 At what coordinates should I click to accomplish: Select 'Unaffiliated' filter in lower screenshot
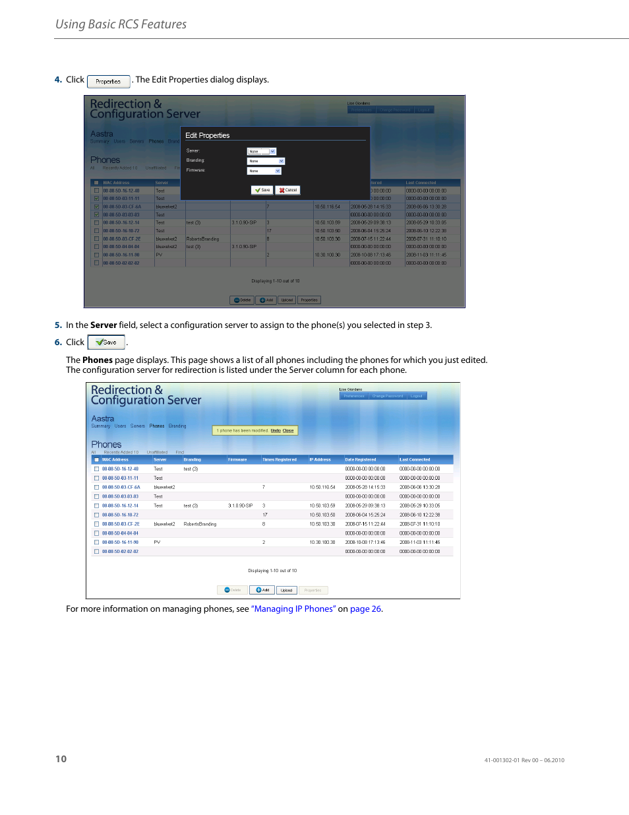pos(157,452)
